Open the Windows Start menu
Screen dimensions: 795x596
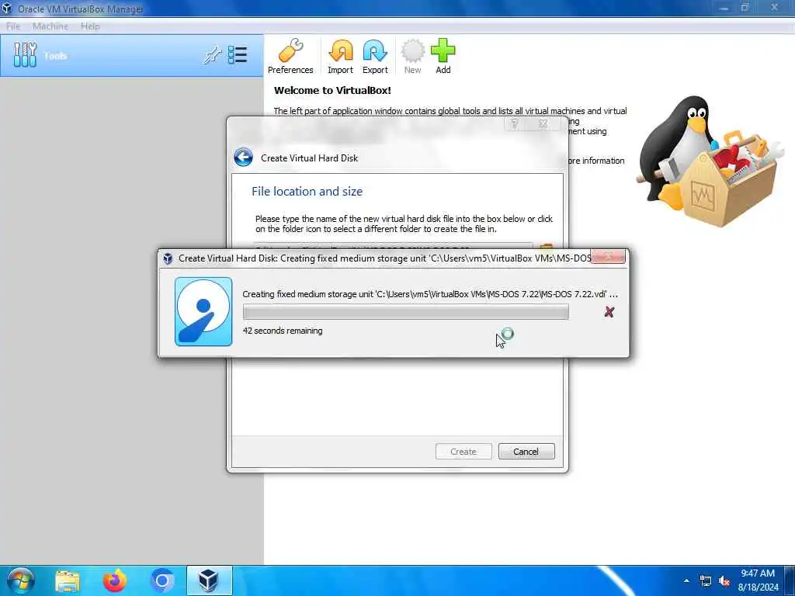pyautogui.click(x=20, y=580)
